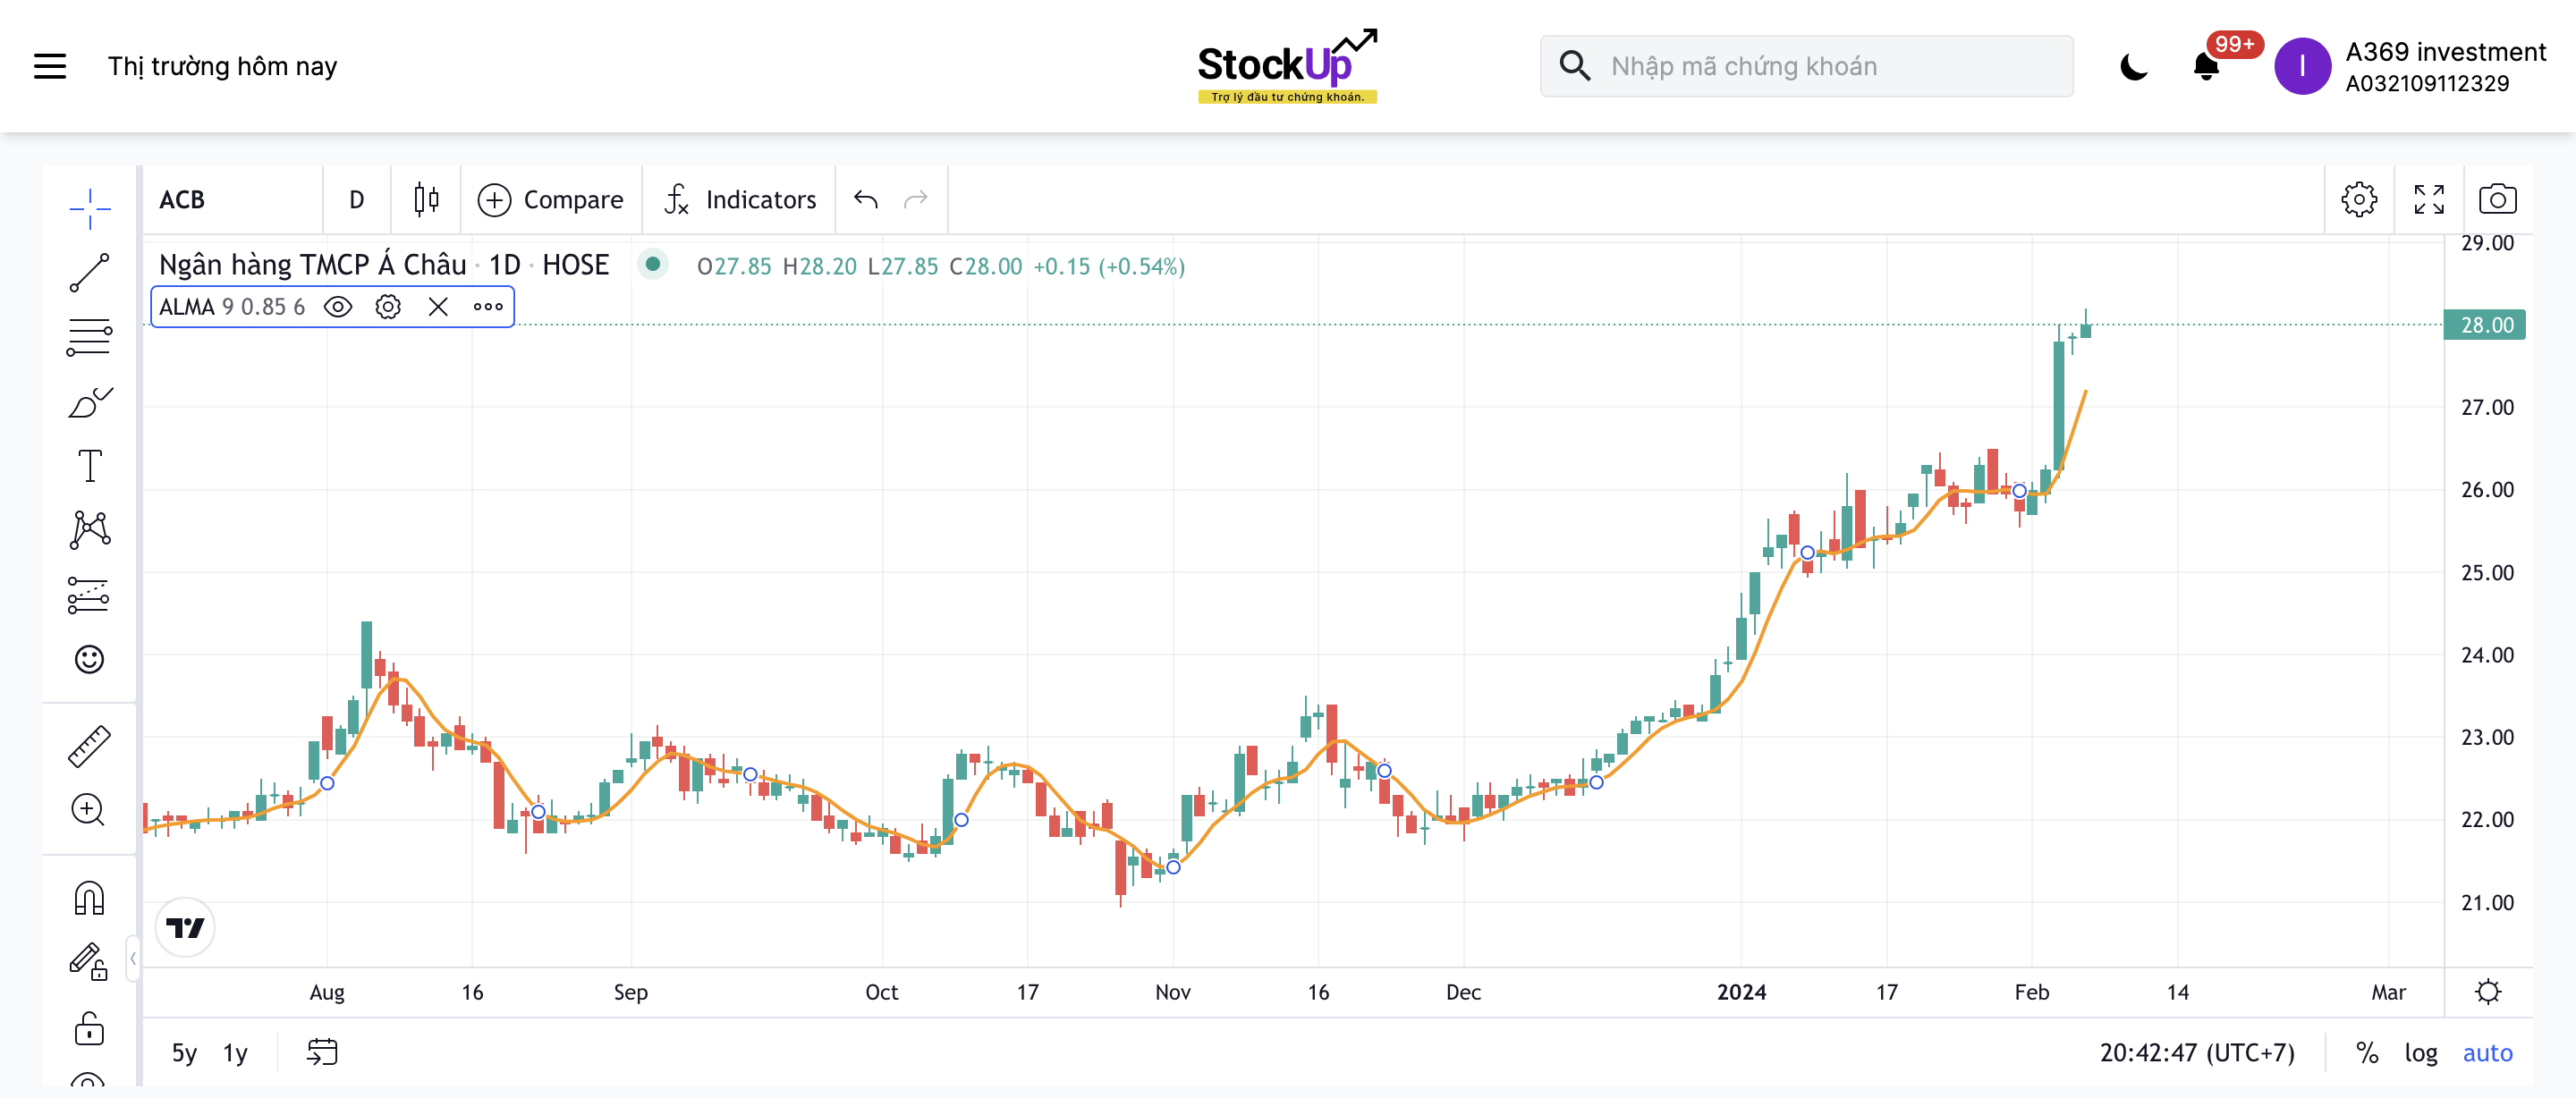This screenshot has height=1098, width=2576.
Task: Open the Fibonacci/horizontal lines tool
Action: click(89, 337)
